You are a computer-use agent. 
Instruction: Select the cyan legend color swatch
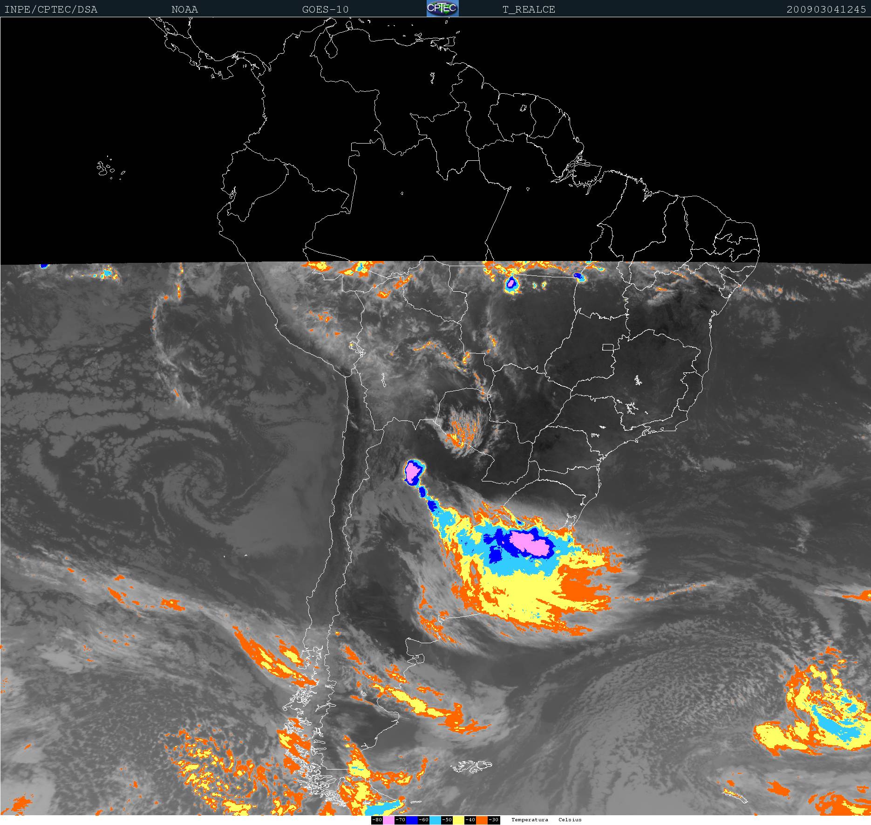click(x=435, y=820)
